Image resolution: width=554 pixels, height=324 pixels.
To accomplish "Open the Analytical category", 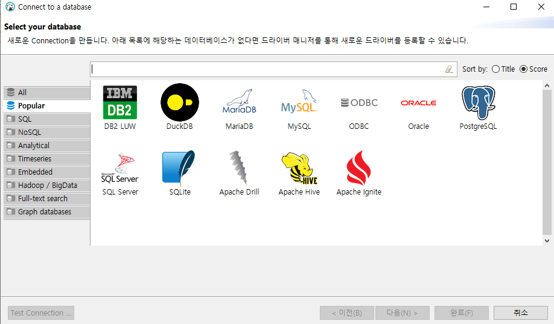I will tap(47, 146).
